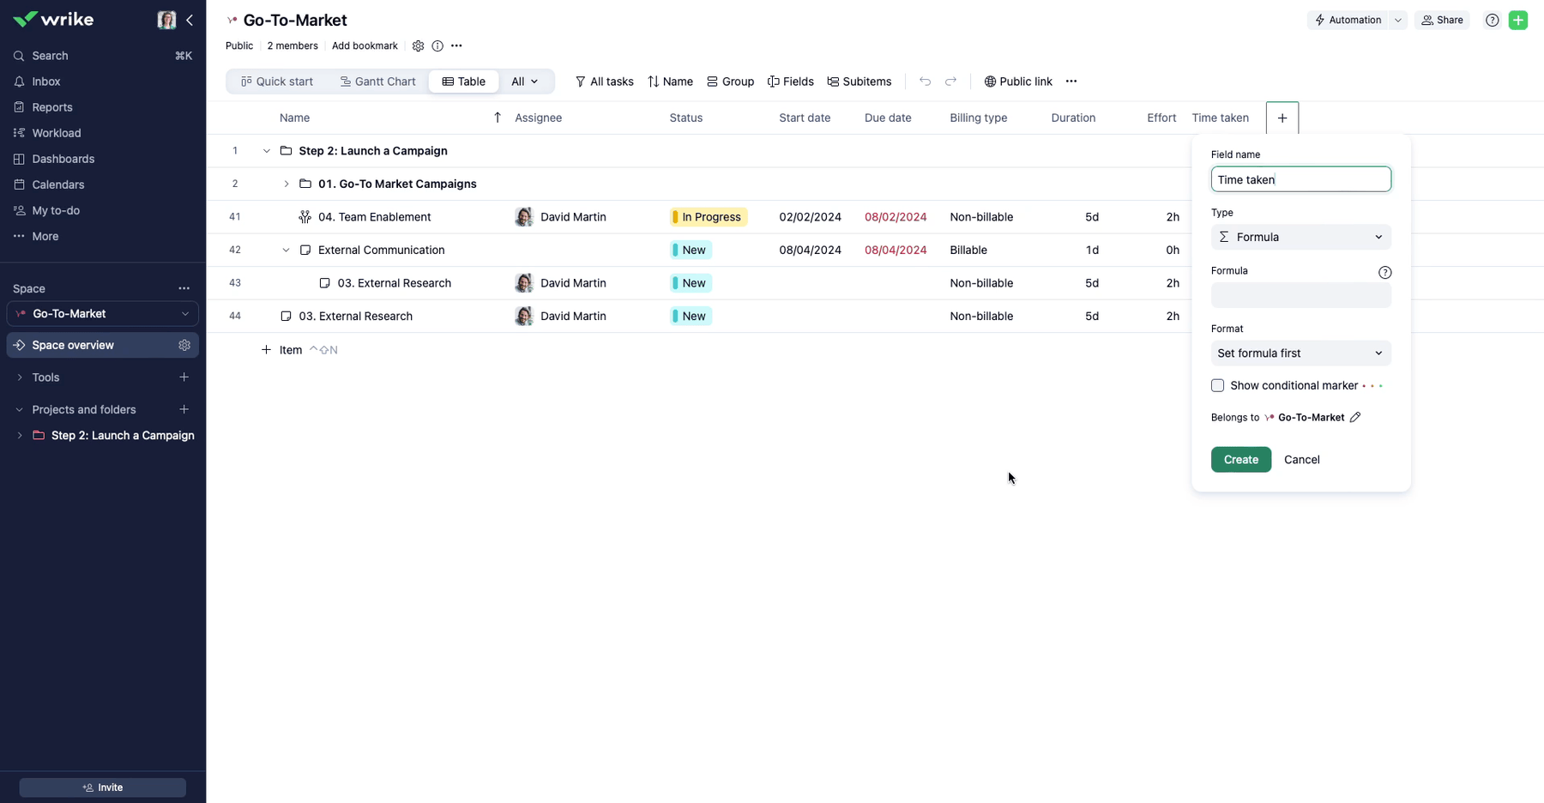The image size is (1544, 803).
Task: Open Dashboards in the sidebar
Action: [63, 159]
